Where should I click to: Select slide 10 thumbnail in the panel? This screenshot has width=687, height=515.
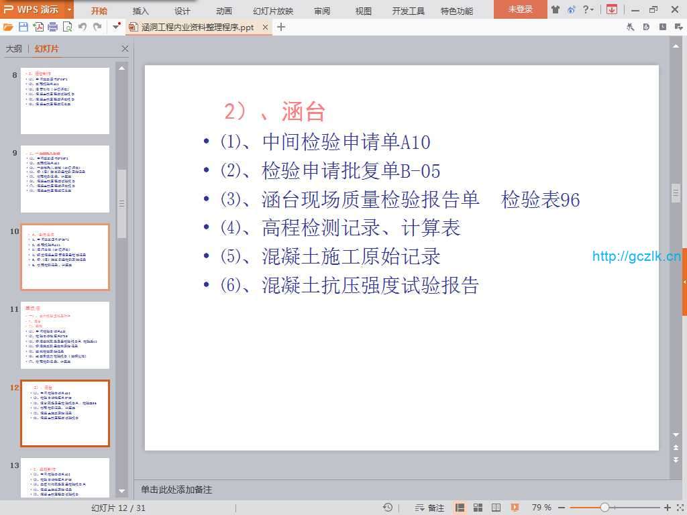(65, 257)
